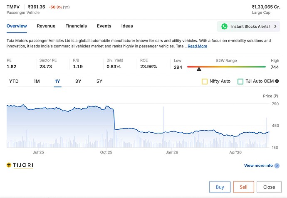Click the Jul'25 axis label
This screenshot has width=287, height=198.
point(38,152)
